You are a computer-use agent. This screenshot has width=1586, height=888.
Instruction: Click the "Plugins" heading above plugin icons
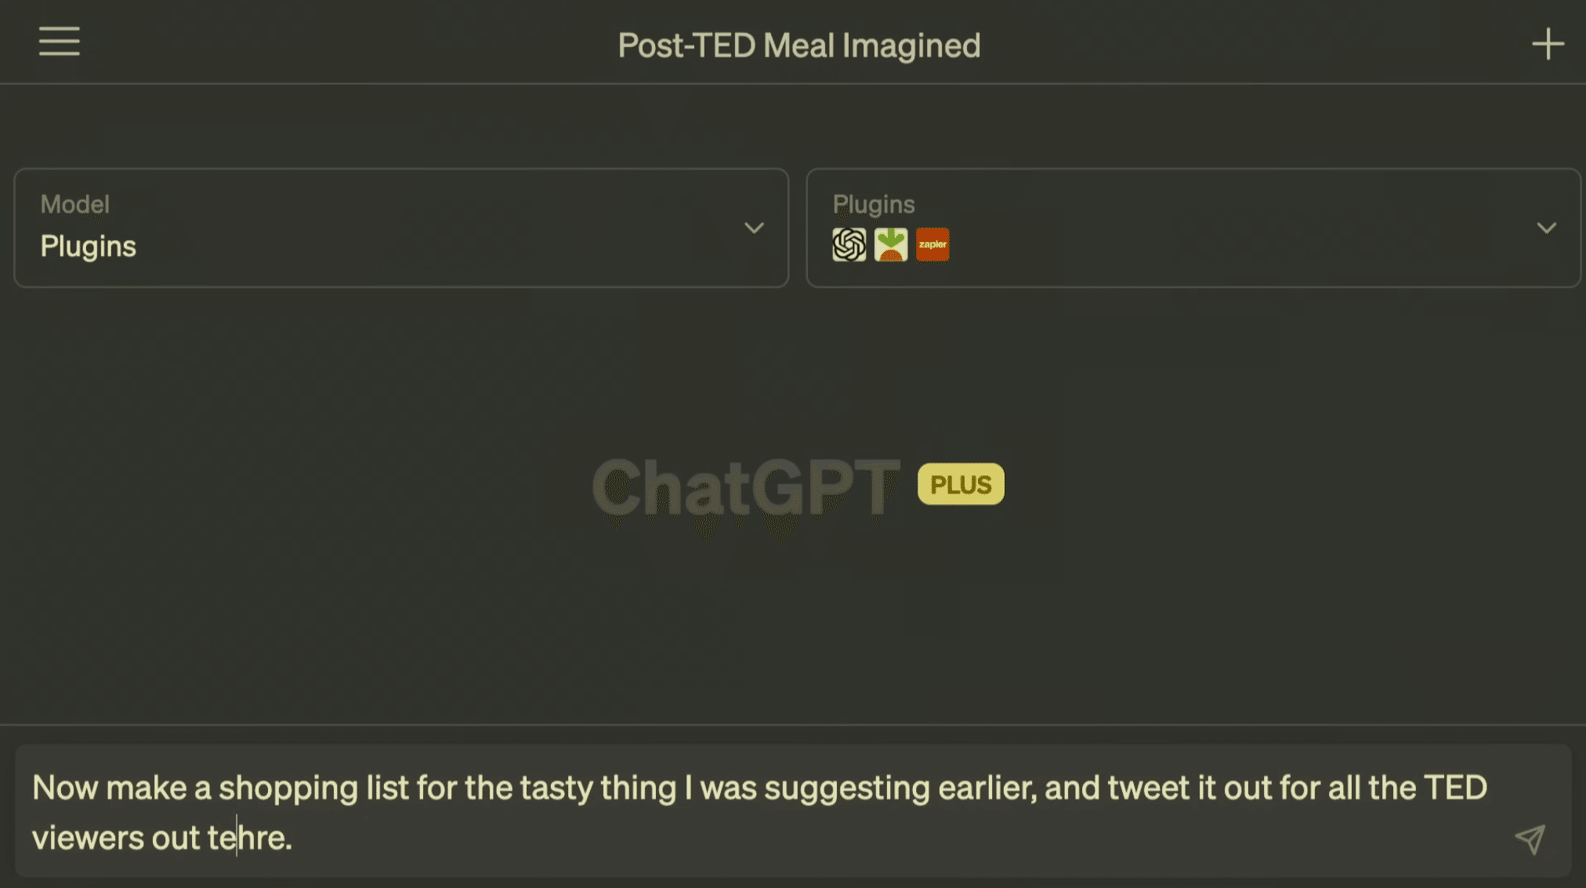click(x=874, y=204)
